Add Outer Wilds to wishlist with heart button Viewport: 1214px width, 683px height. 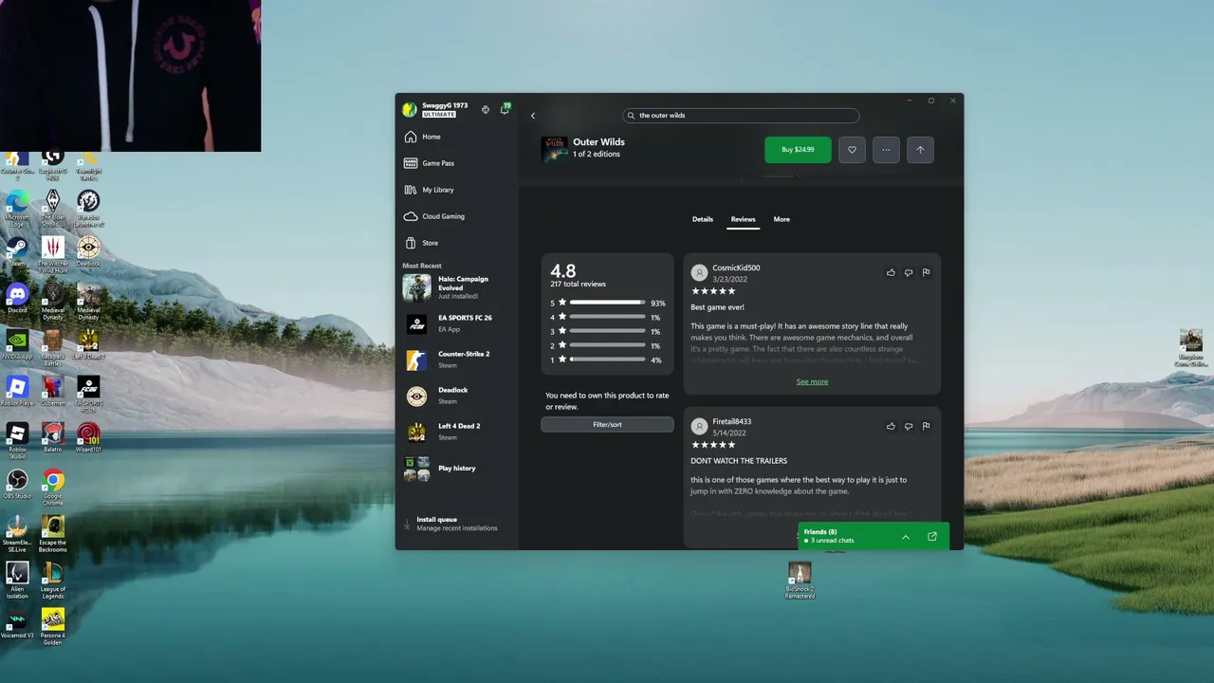pyautogui.click(x=852, y=150)
